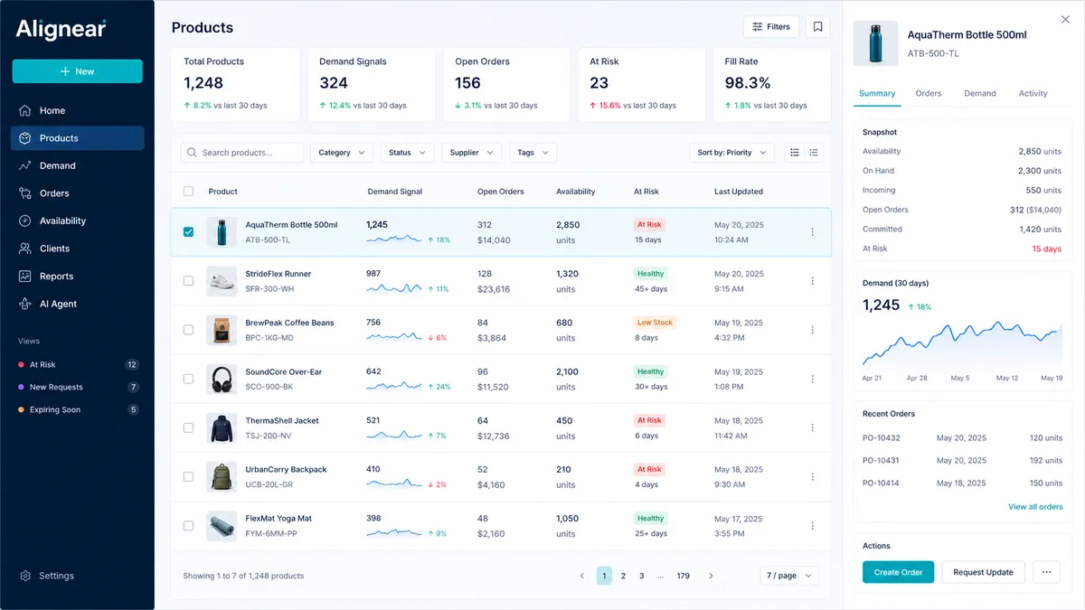This screenshot has width=1085, height=610.
Task: Click the Products sidebar item
Action: pyautogui.click(x=77, y=138)
